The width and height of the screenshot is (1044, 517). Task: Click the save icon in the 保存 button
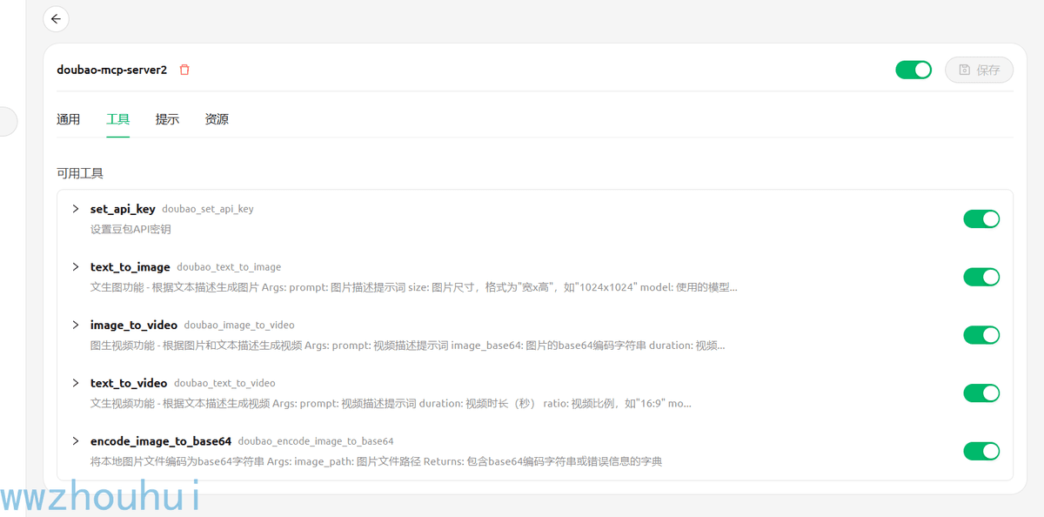pyautogui.click(x=964, y=70)
